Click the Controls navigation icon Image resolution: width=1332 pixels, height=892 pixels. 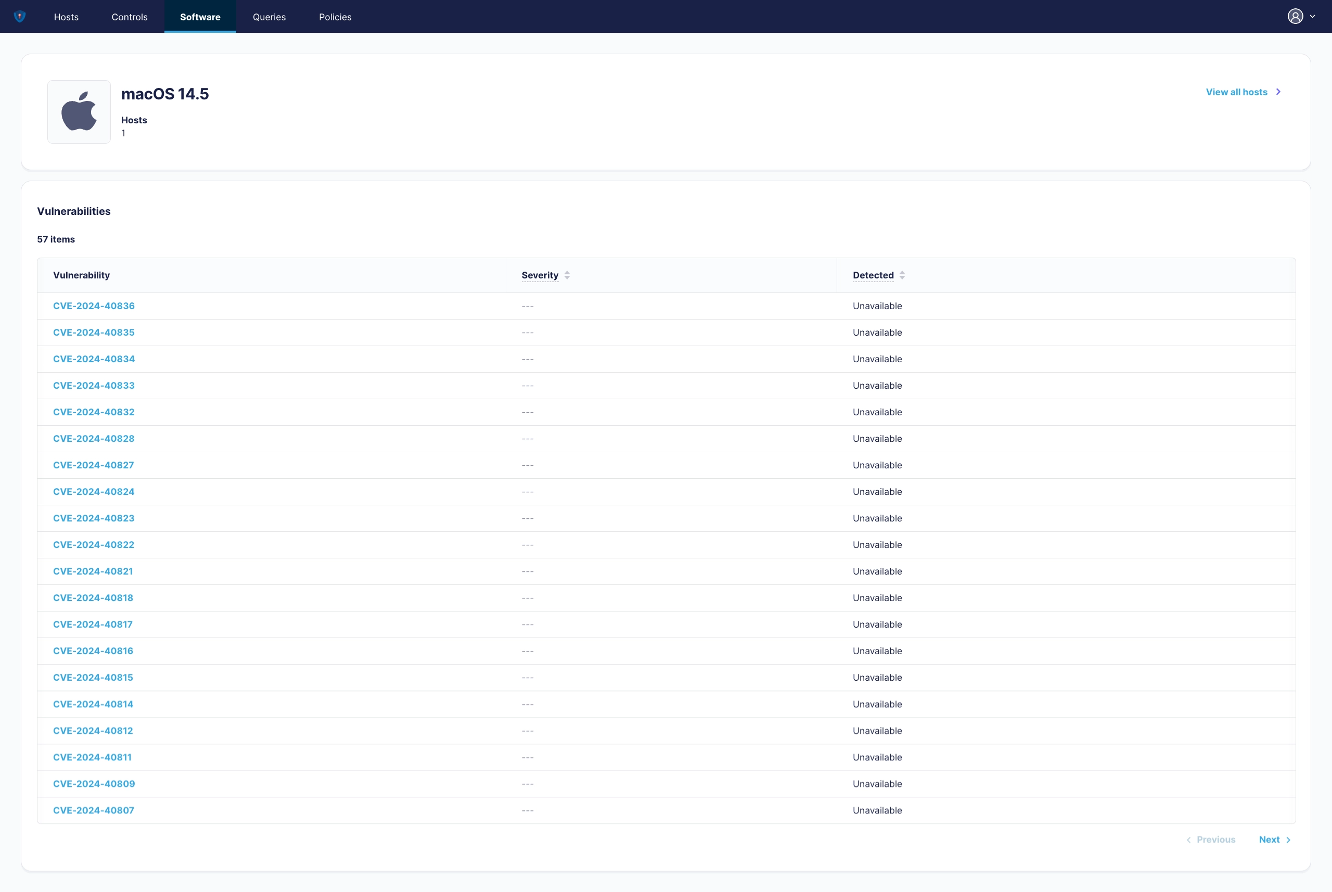point(130,16)
